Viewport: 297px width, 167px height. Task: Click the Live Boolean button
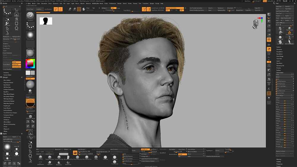point(48,9)
